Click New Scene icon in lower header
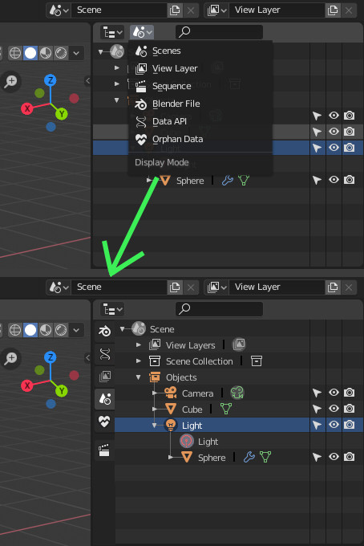Screen dimensions: 364x546 pos(175,287)
